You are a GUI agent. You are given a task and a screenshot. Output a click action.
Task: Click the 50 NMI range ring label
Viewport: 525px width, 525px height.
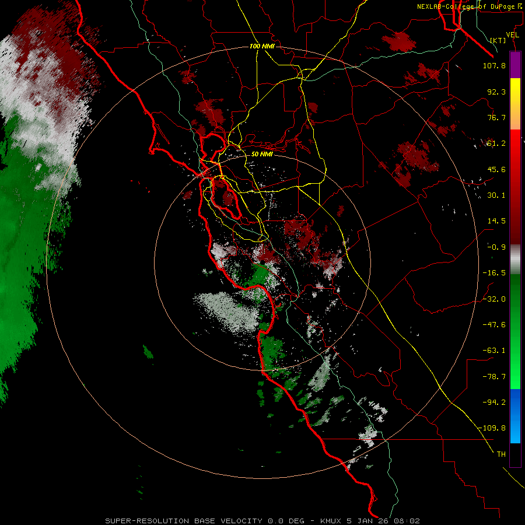(262, 154)
